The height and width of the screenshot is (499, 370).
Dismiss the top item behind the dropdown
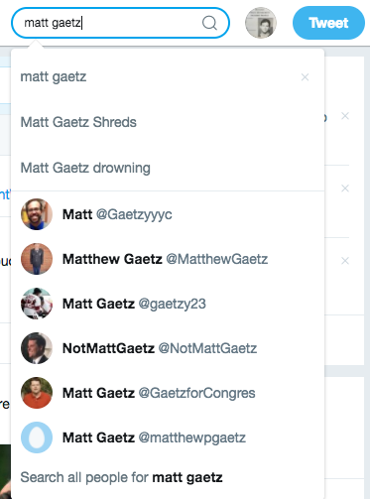[x=345, y=116]
